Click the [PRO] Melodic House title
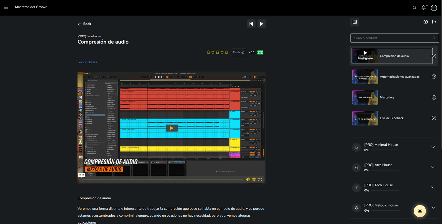Screen dimensions: 442x224 [381, 205]
